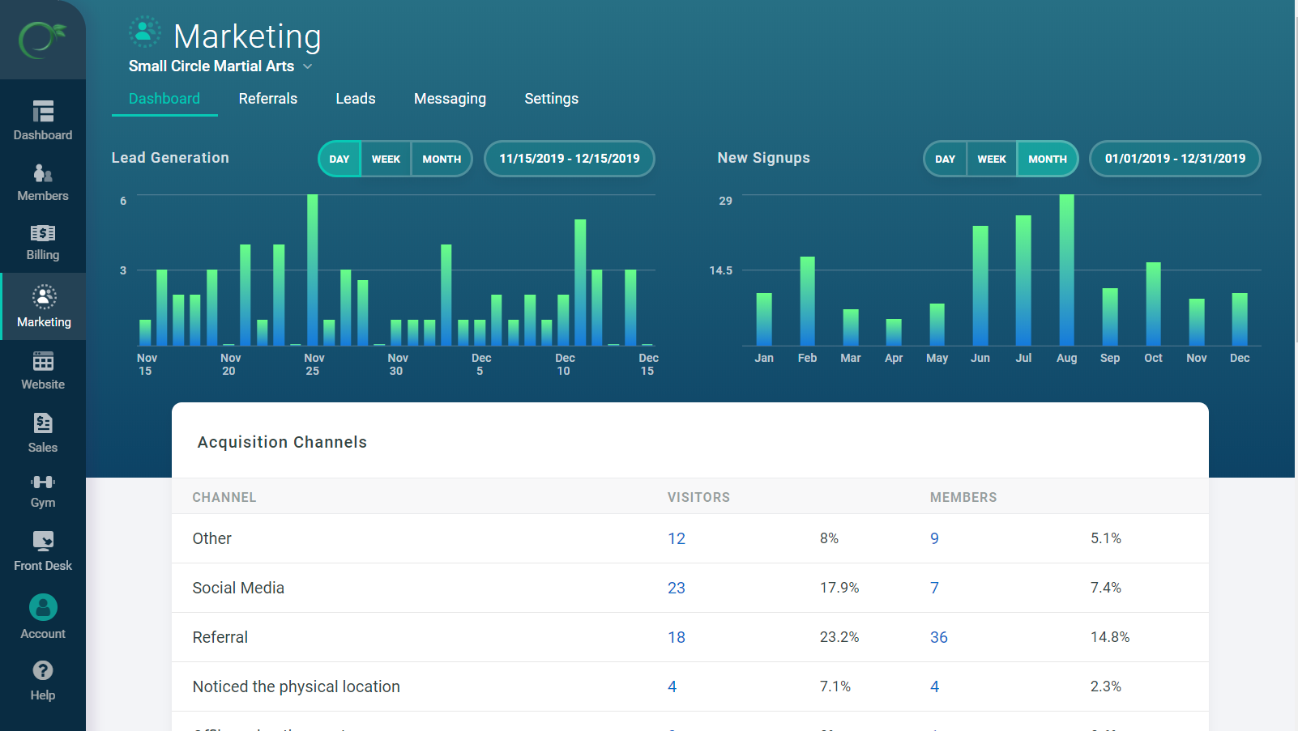
Task: Open Front Desk in sidebar
Action: click(x=43, y=542)
